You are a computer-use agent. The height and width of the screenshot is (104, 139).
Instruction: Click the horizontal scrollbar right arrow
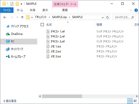(137, 96)
